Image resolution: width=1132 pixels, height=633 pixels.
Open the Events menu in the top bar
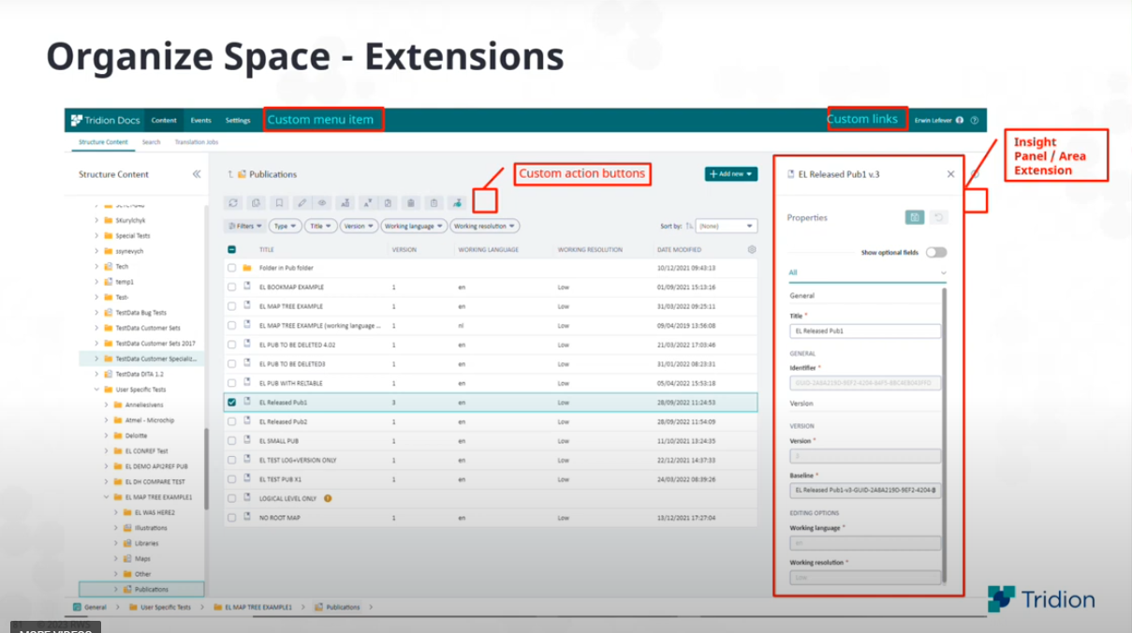[201, 120]
